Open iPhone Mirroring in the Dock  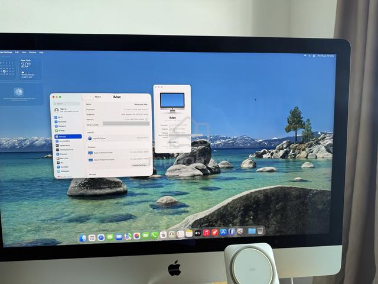pos(232,232)
